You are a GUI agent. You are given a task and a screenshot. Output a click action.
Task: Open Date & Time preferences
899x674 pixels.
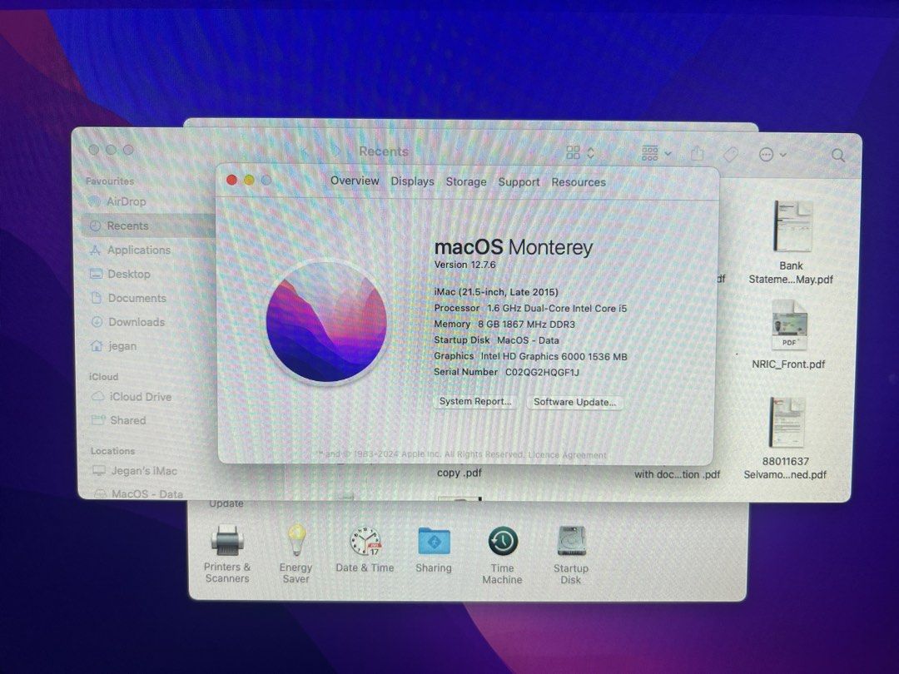click(365, 549)
